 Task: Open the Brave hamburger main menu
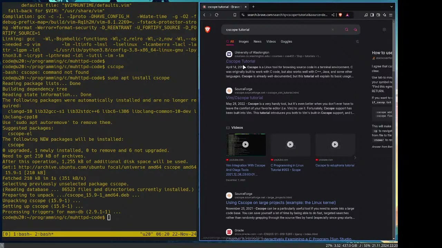(x=391, y=15)
